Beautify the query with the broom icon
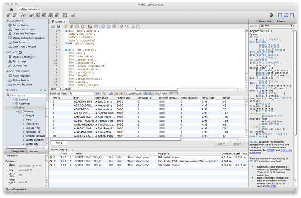The image size is (301, 198). coord(121,26)
